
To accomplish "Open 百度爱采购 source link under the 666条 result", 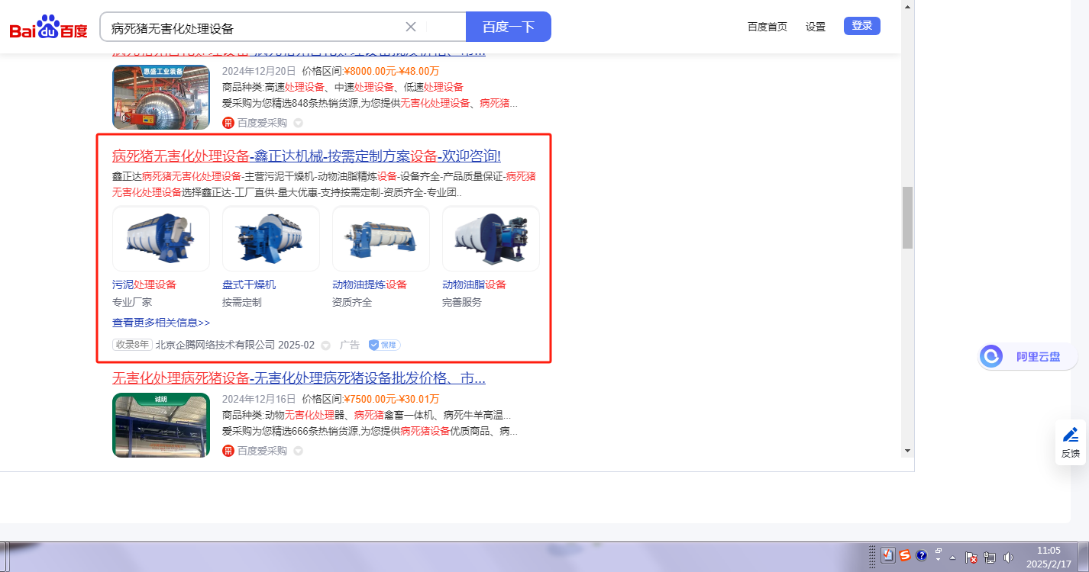I will pos(262,451).
